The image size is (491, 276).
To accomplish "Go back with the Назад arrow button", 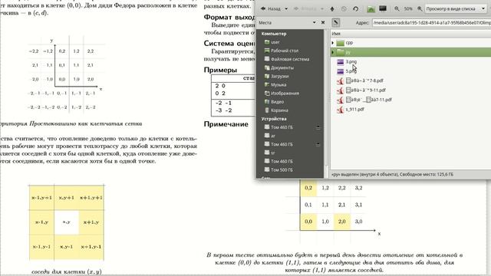I will coord(271,8).
